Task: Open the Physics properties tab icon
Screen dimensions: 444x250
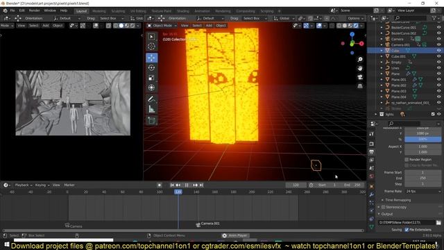Action: tap(372, 210)
